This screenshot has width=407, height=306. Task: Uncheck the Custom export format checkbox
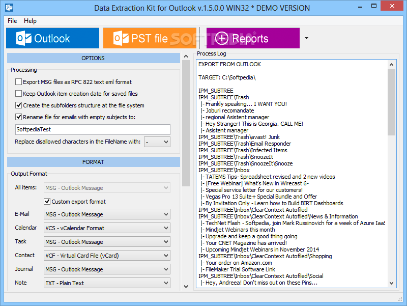(x=47, y=201)
